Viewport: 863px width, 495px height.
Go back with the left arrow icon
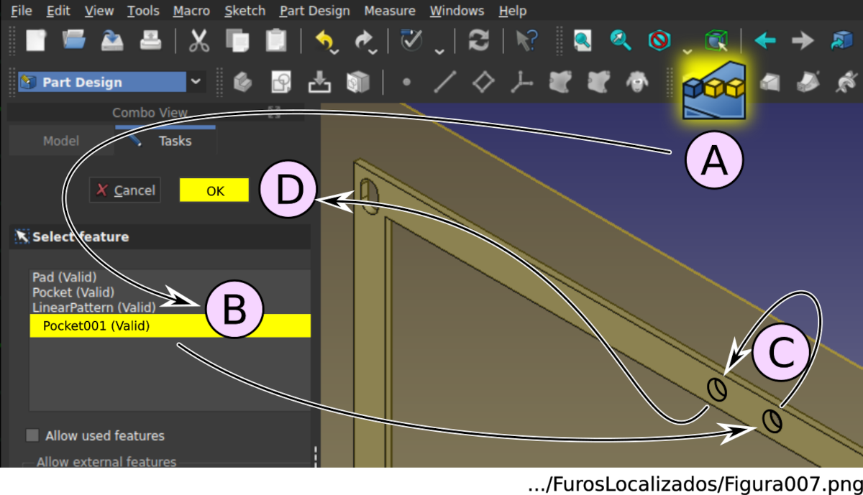coord(765,40)
